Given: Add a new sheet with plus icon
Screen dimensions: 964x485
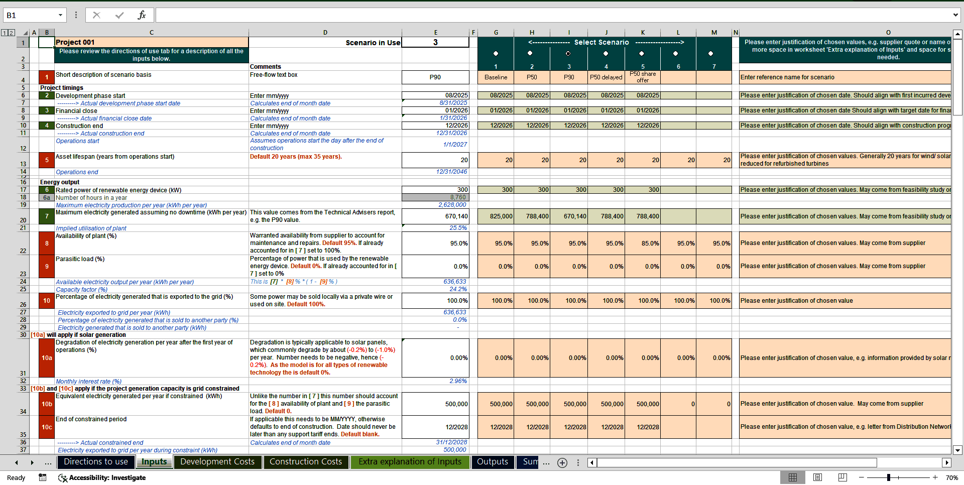Looking at the screenshot, I should pyautogui.click(x=562, y=463).
